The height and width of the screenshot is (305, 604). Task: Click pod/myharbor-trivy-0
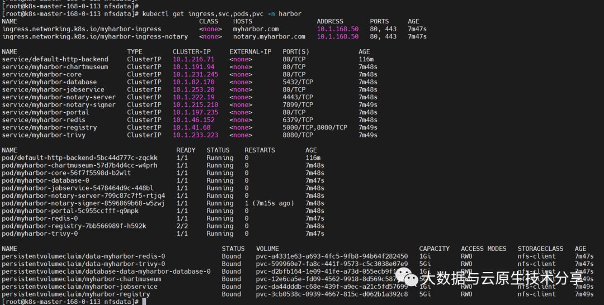click(40, 233)
